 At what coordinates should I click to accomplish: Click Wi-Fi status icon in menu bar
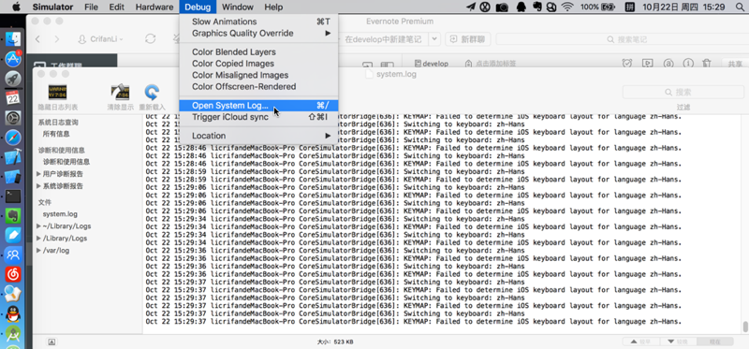(x=567, y=7)
